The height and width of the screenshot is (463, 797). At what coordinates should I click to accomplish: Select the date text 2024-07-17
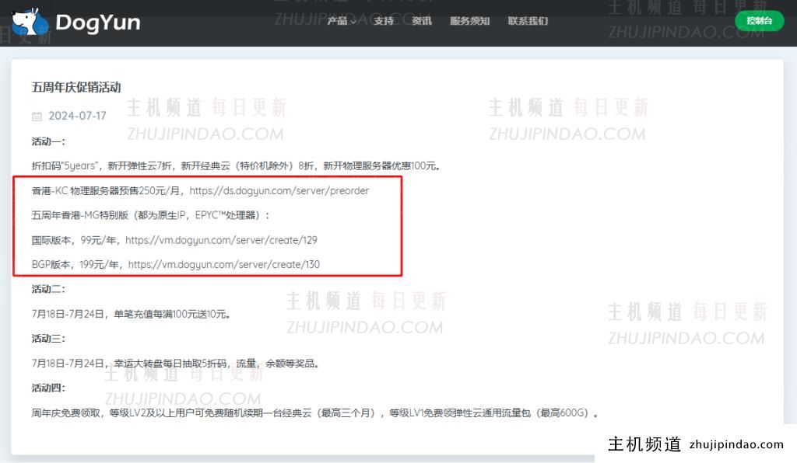tap(77, 116)
